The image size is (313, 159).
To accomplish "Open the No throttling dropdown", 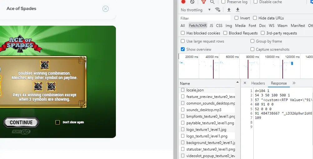I will pos(196,10).
